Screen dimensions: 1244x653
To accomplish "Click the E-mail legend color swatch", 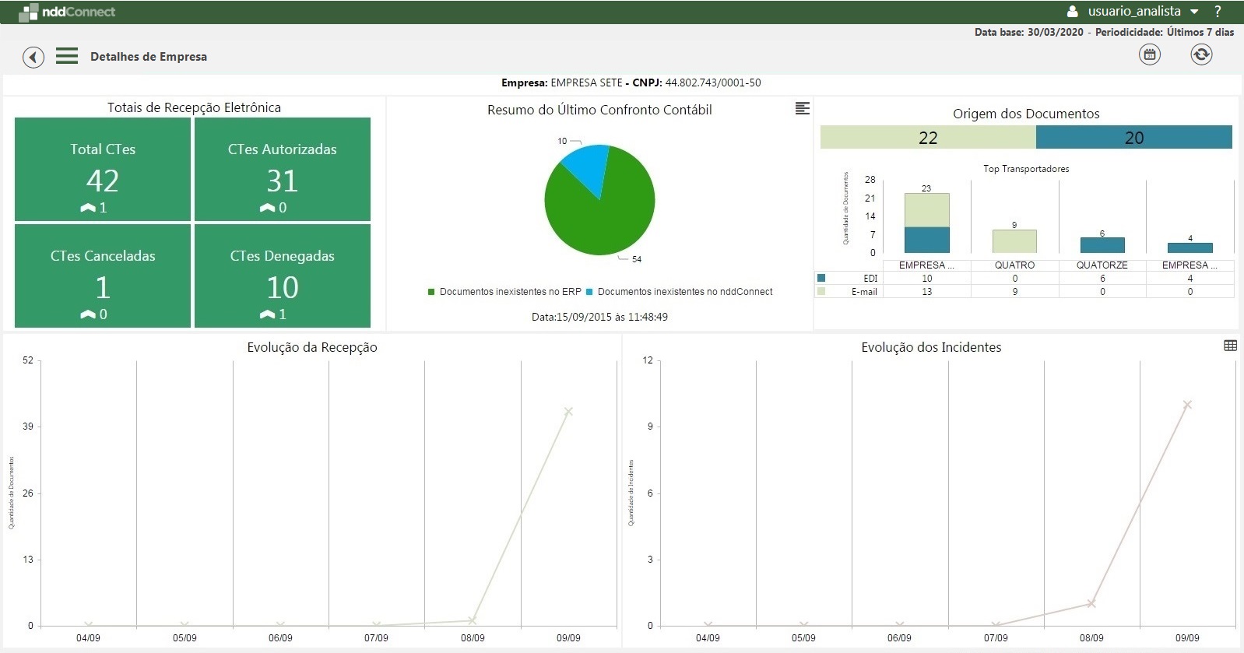I will click(x=821, y=291).
